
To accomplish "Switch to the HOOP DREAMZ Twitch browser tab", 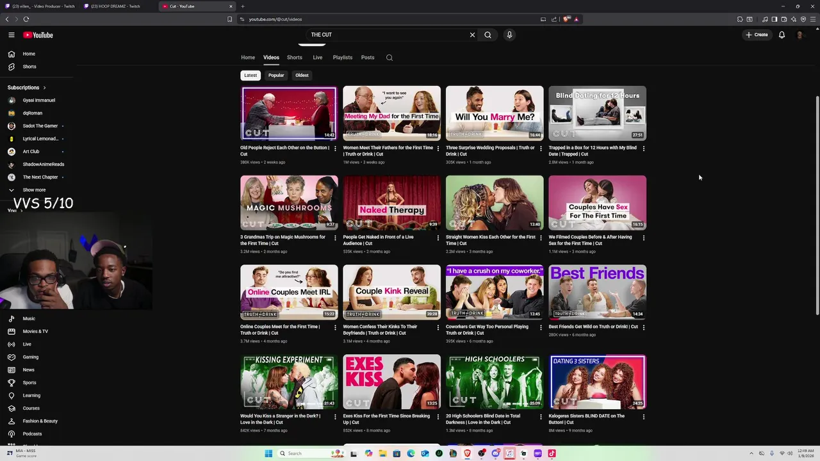I will pos(118,6).
